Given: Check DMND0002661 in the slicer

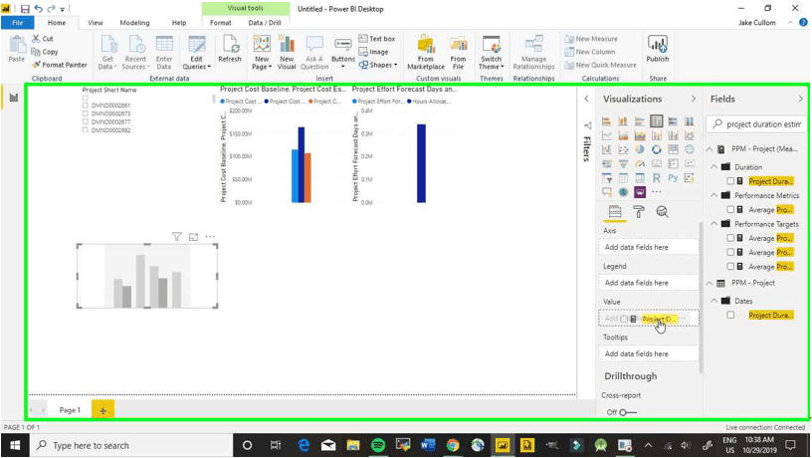Looking at the screenshot, I should pos(85,106).
